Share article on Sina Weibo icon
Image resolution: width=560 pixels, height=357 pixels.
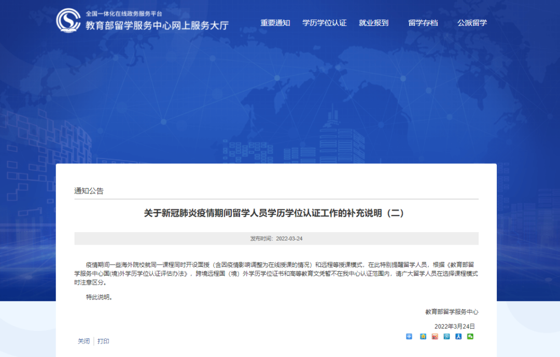[435, 336]
